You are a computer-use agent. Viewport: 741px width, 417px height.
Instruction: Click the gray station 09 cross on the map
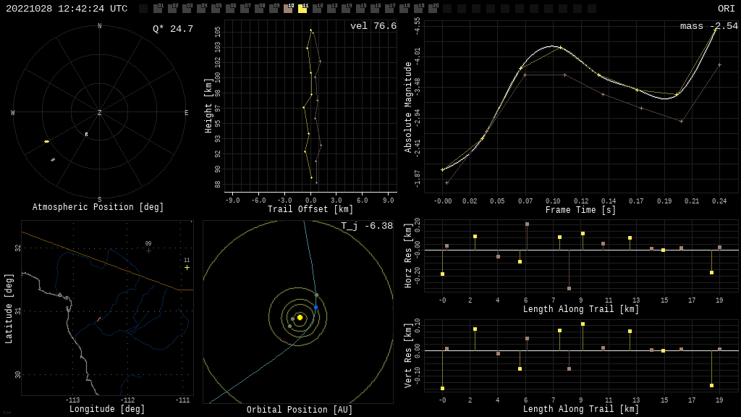pos(148,250)
